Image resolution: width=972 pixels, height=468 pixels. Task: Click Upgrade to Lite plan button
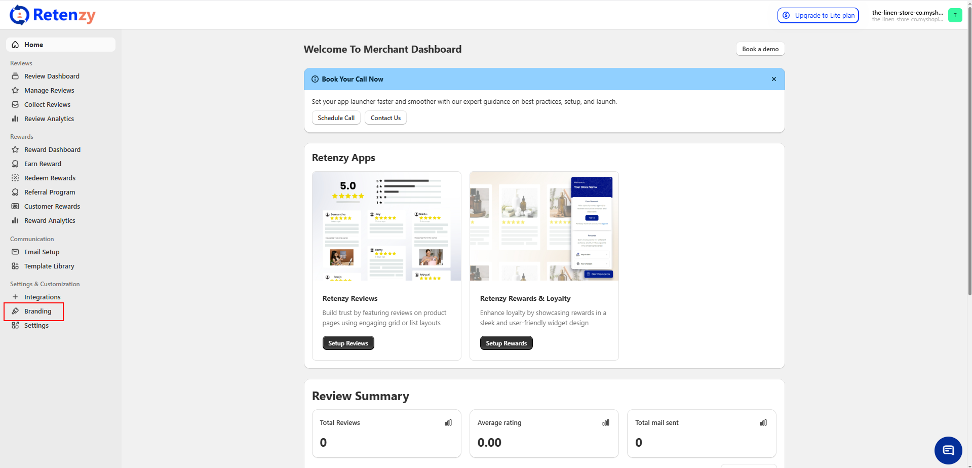pyautogui.click(x=818, y=16)
